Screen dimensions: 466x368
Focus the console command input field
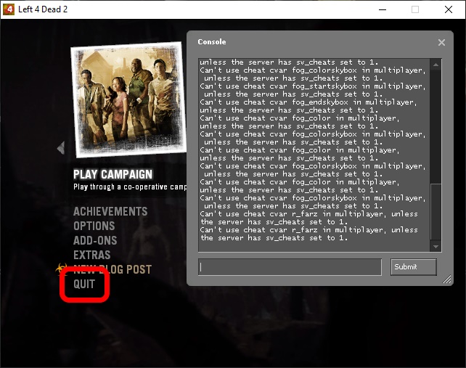click(x=290, y=267)
